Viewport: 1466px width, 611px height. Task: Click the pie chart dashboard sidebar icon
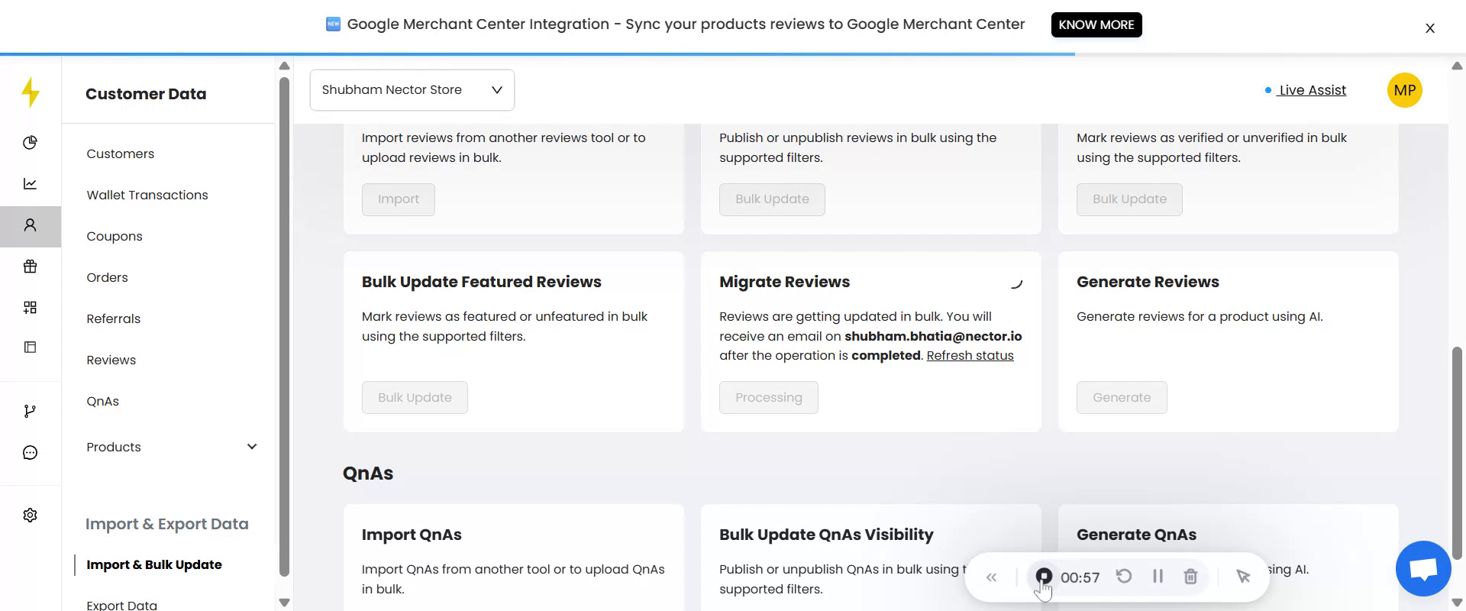[30, 143]
